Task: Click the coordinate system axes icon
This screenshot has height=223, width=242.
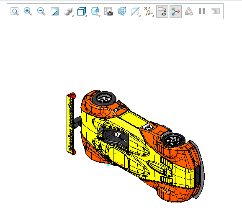Action: [148, 11]
